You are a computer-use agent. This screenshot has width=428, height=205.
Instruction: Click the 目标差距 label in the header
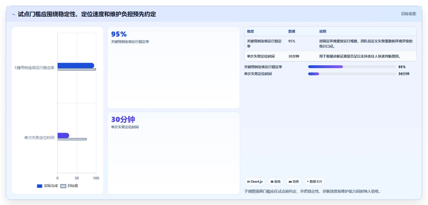tap(408, 14)
